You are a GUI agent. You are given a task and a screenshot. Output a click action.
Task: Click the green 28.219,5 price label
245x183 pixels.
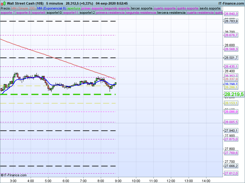pyautogui.click(x=234, y=95)
